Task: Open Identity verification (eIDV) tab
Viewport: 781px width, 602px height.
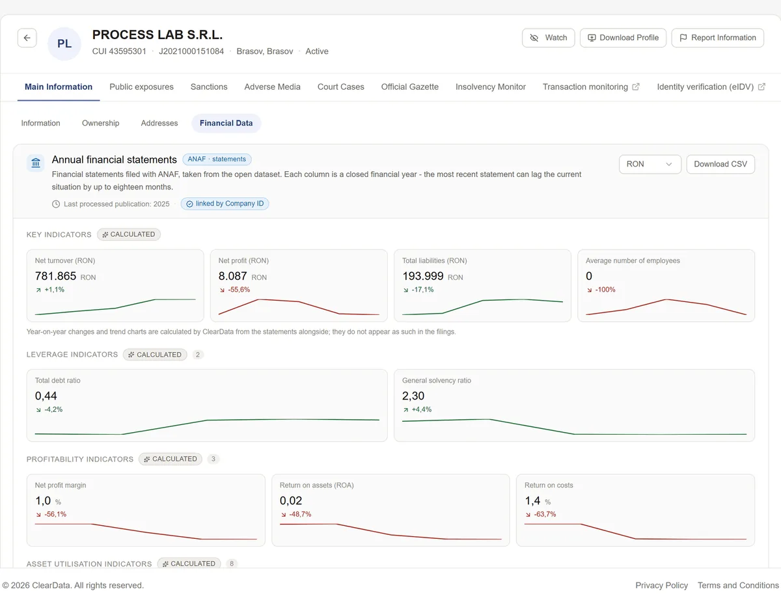Action: point(711,87)
